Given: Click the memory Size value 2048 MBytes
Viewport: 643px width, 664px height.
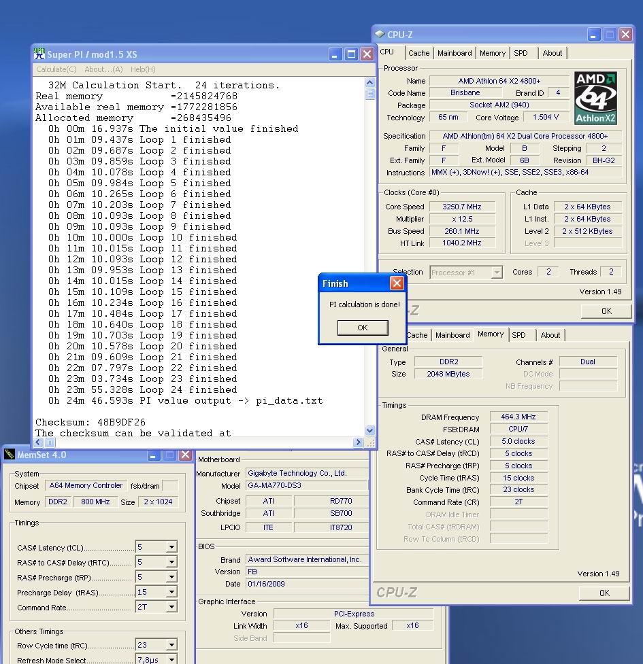Looking at the screenshot, I should pos(448,374).
